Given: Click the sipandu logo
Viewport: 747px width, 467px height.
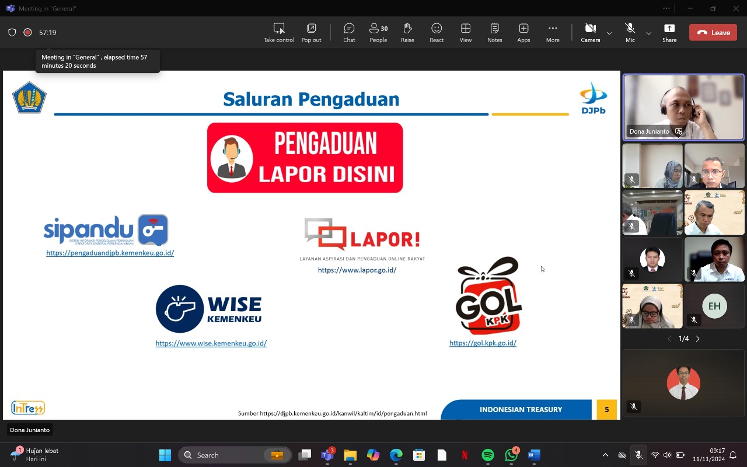Looking at the screenshot, I should point(106,230).
